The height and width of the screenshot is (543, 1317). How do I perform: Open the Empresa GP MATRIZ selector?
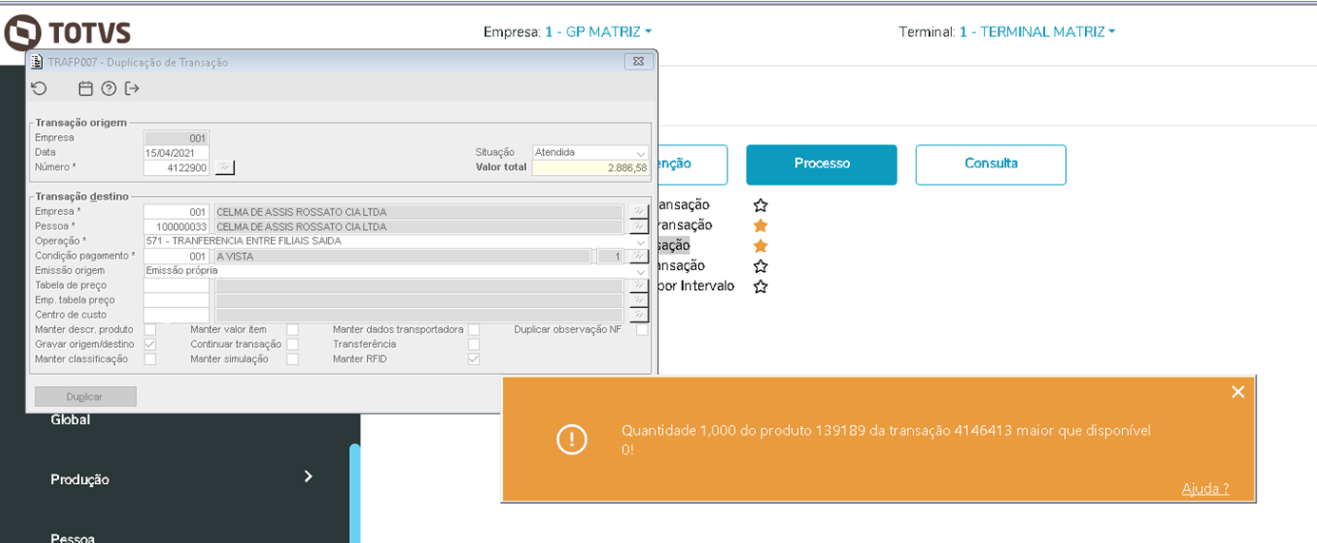point(597,31)
